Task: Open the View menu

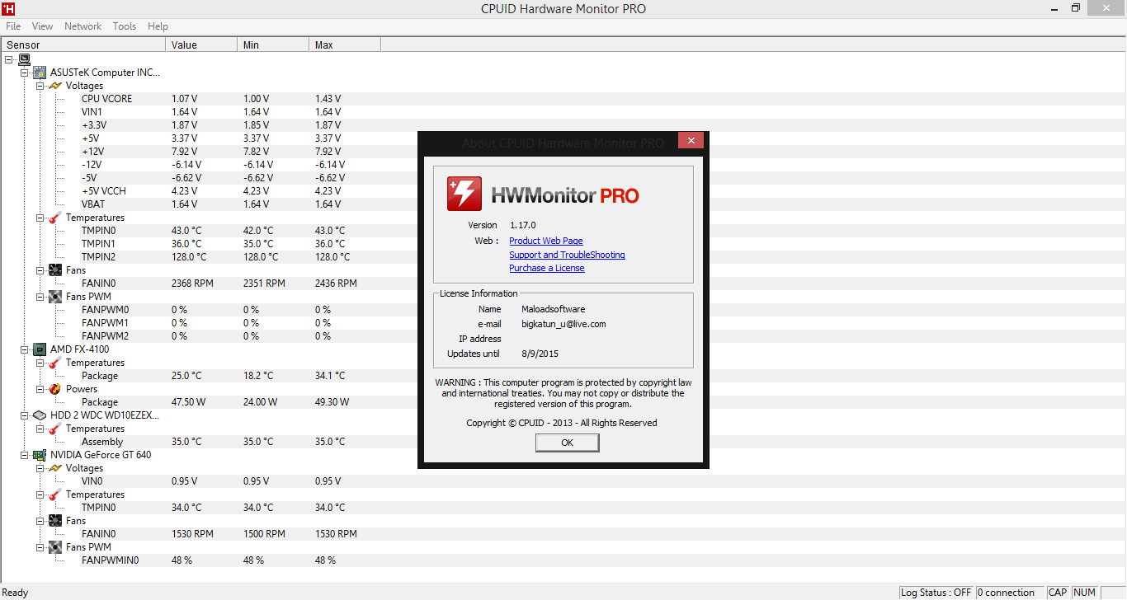Action: [x=43, y=26]
